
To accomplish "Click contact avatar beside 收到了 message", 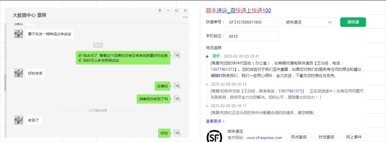I will (x=18, y=120).
